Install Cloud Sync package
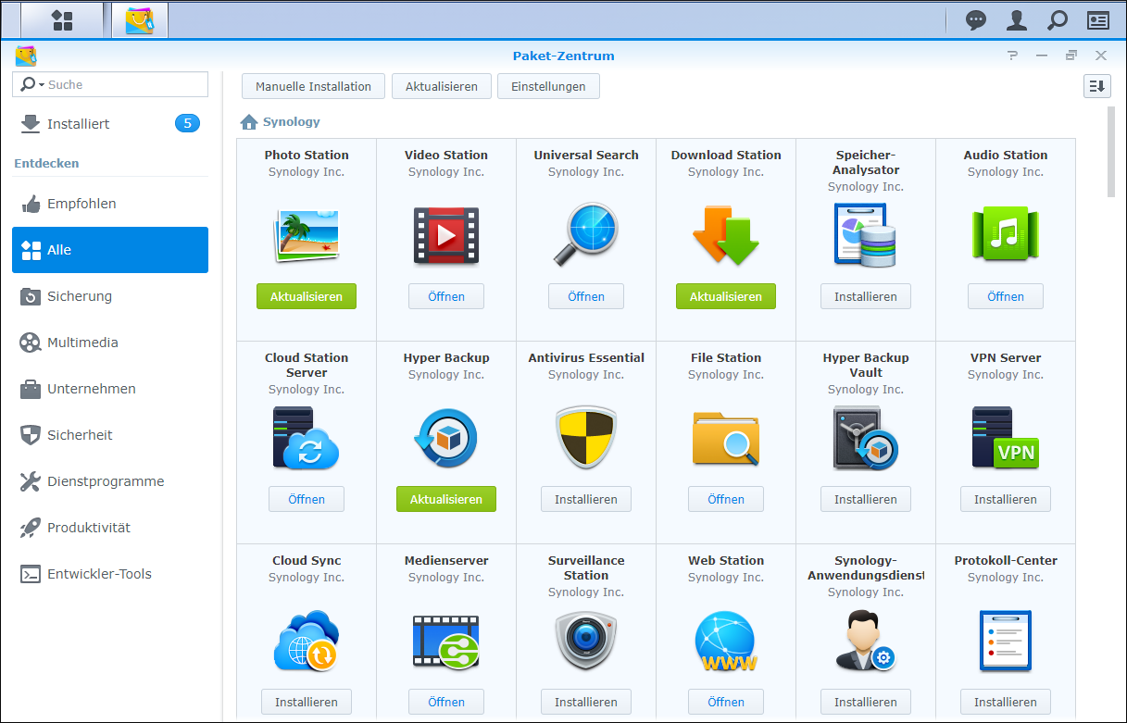The width and height of the screenshot is (1127, 723). (307, 702)
